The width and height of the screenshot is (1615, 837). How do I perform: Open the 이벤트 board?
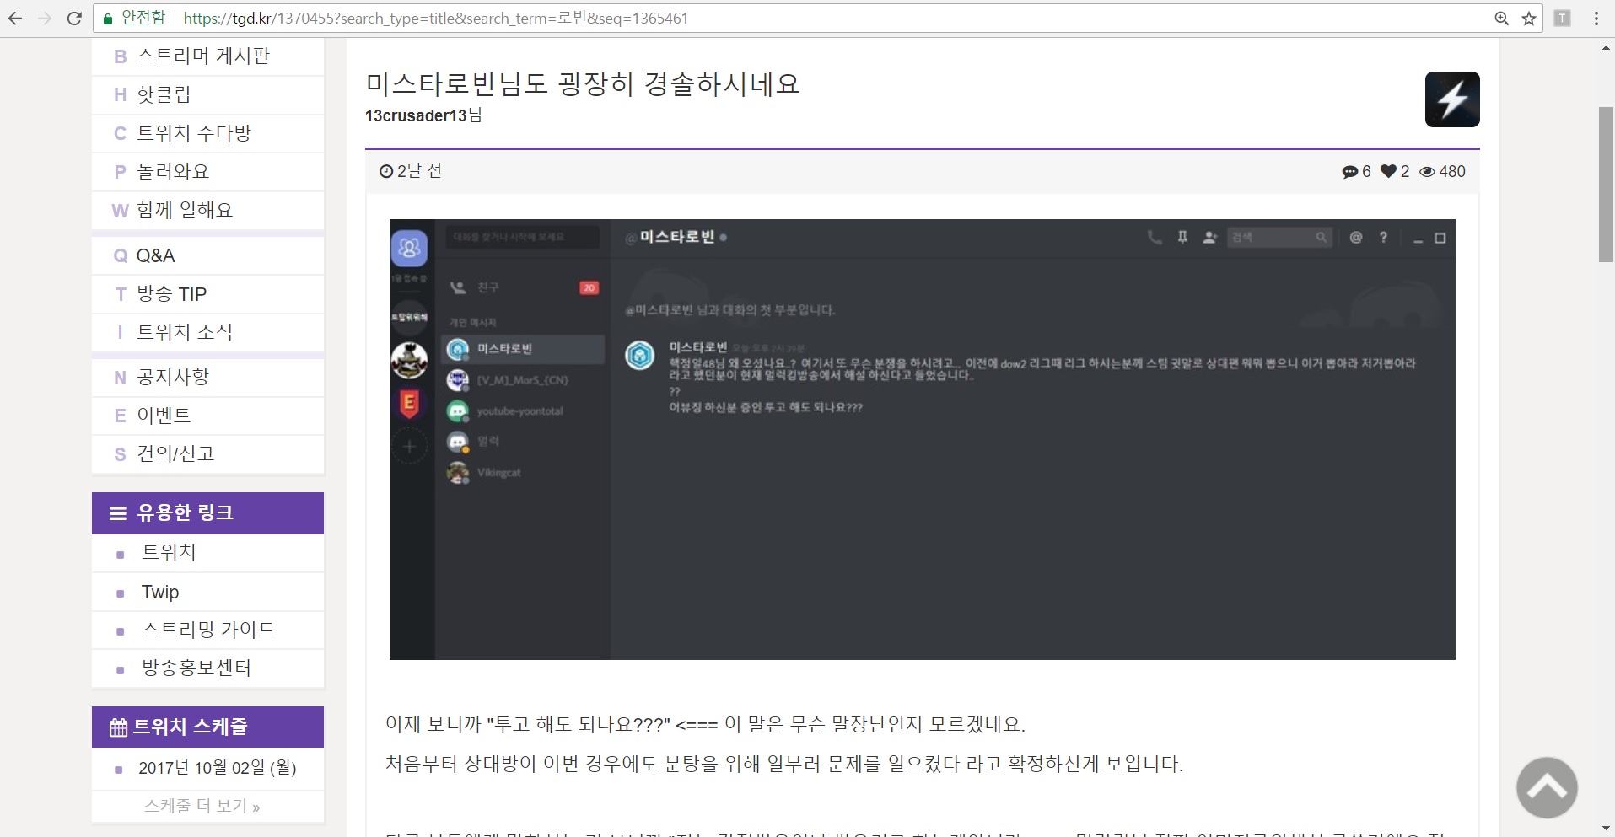(x=207, y=416)
